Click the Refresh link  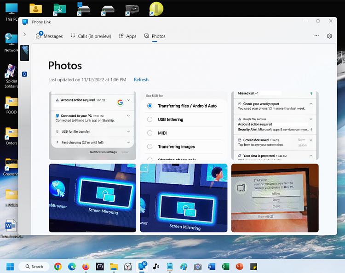click(141, 80)
